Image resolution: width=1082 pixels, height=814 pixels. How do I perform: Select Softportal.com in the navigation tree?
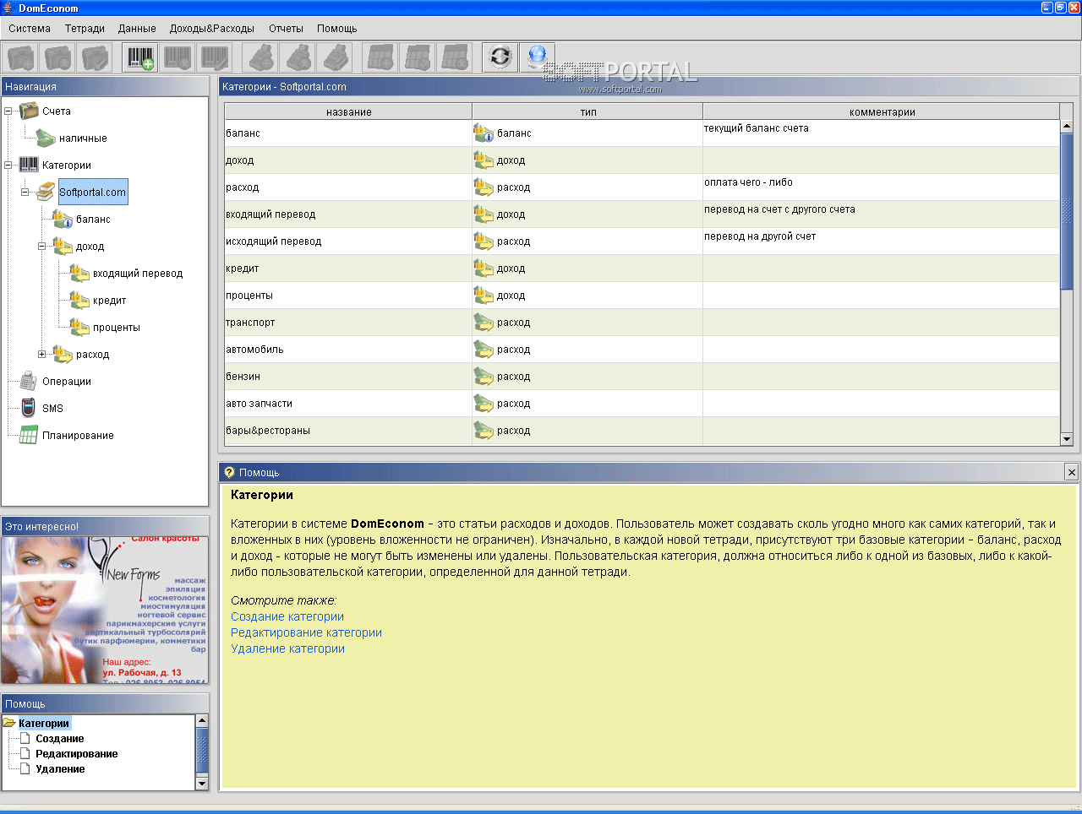93,193
